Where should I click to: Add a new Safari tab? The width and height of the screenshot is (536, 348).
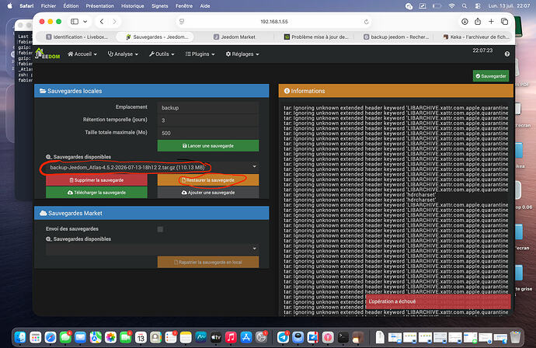[491, 22]
